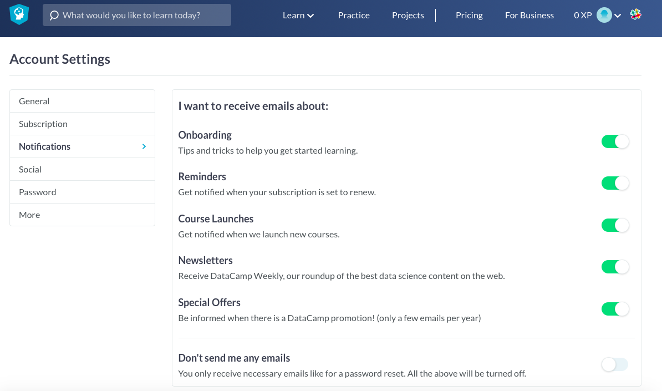
Task: Click the DataCamp logo icon
Action: point(19,14)
